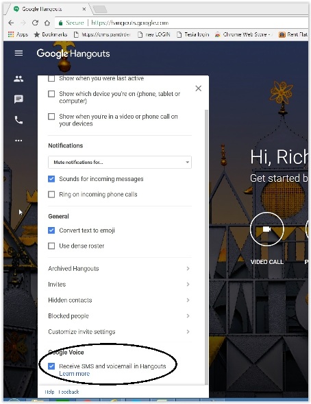Open the Contacts people icon in sidebar

tap(18, 79)
